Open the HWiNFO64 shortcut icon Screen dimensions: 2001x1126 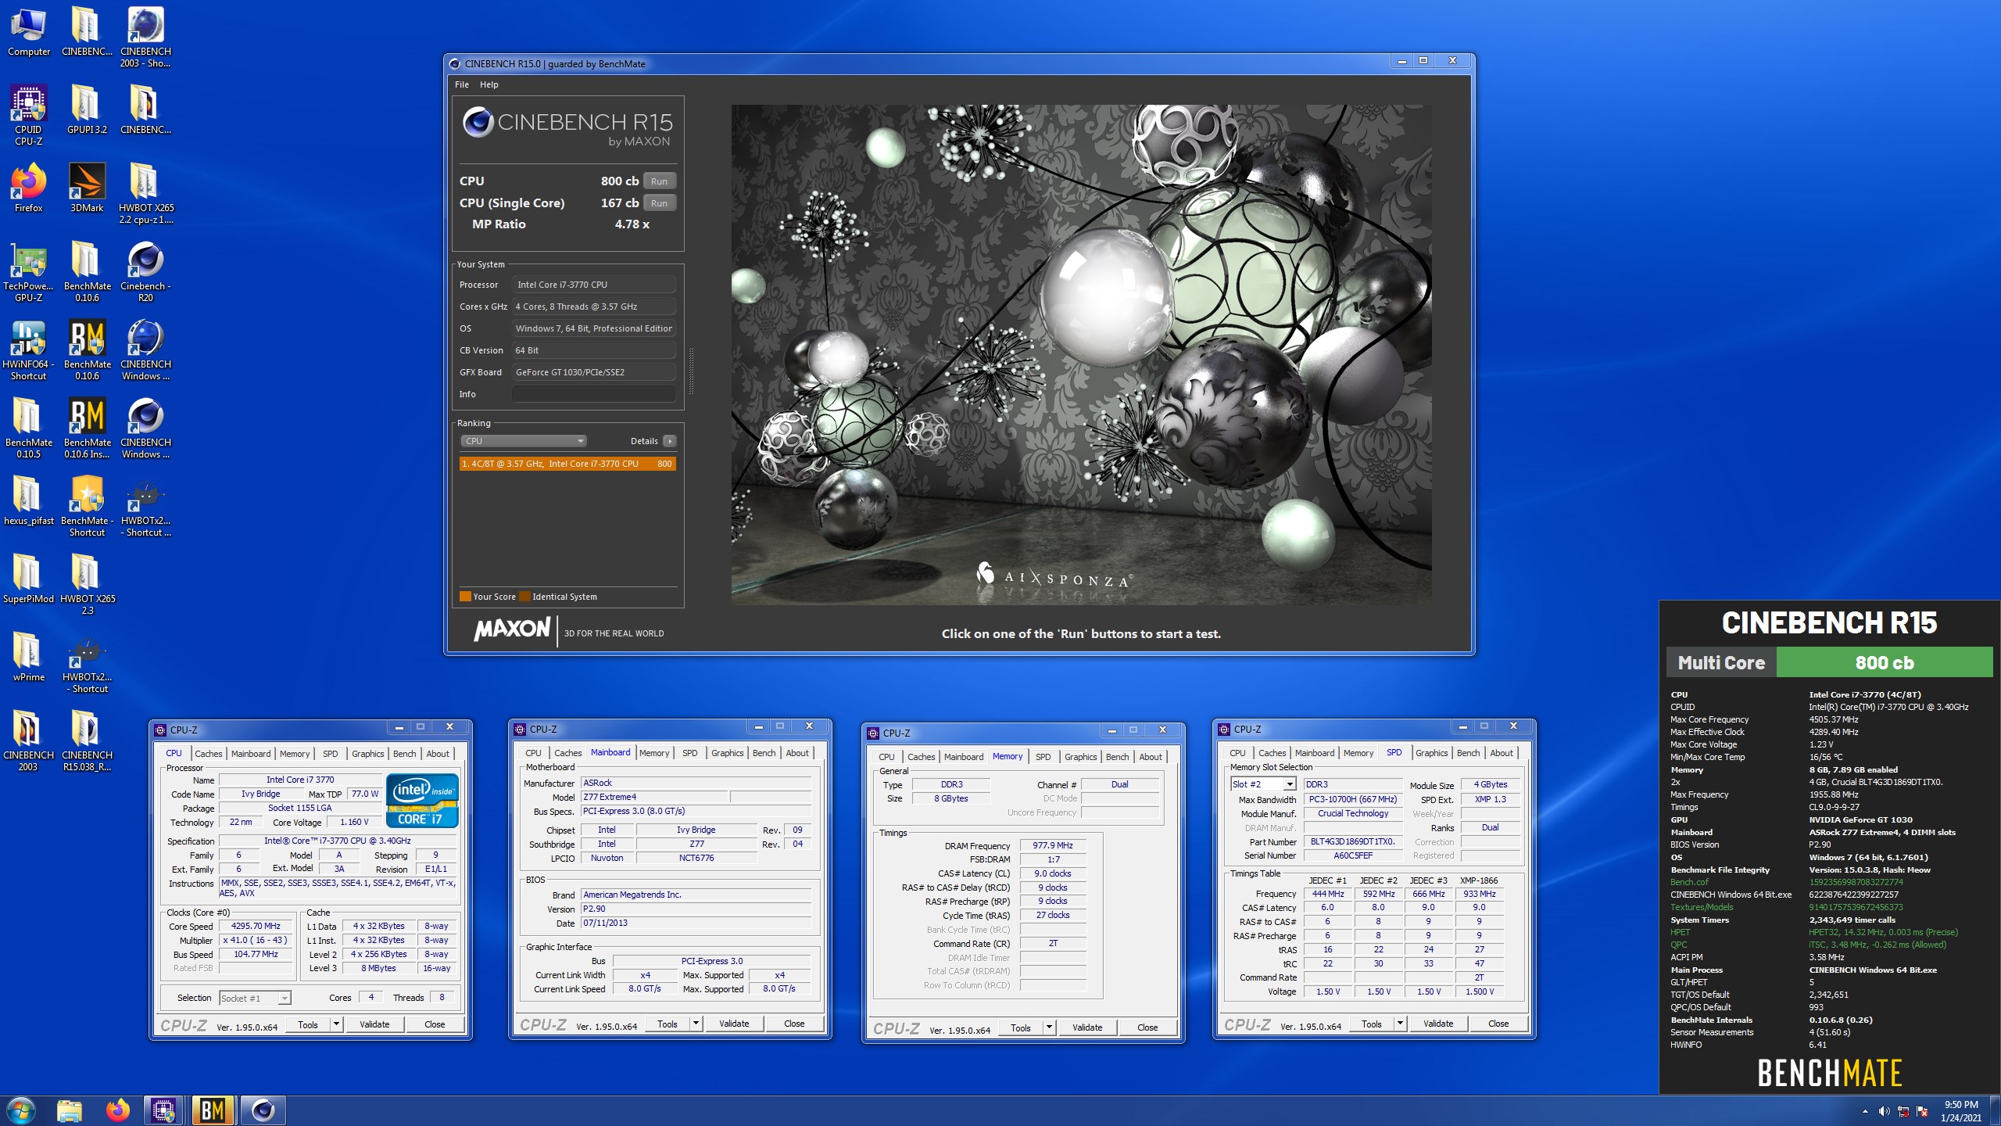[29, 350]
